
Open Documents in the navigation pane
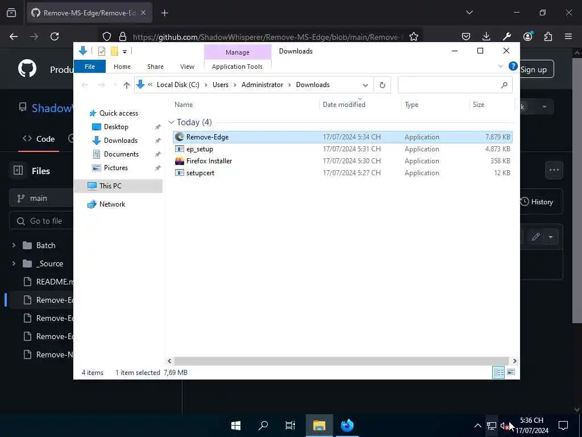(x=121, y=154)
